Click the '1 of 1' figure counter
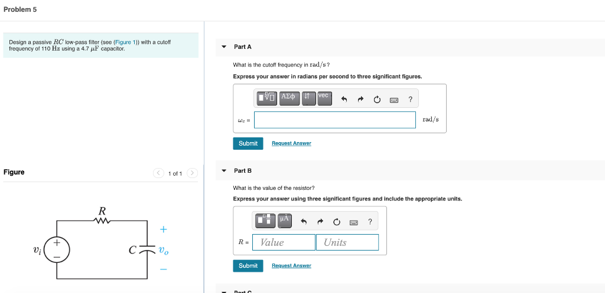The image size is (605, 293). pyautogui.click(x=175, y=174)
